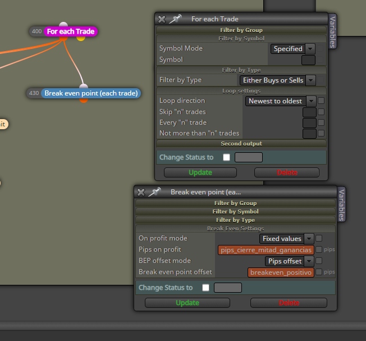Image resolution: width=366 pixels, height=341 pixels.
Task: Expand Filter by Group in Break even panel
Action: [235, 203]
